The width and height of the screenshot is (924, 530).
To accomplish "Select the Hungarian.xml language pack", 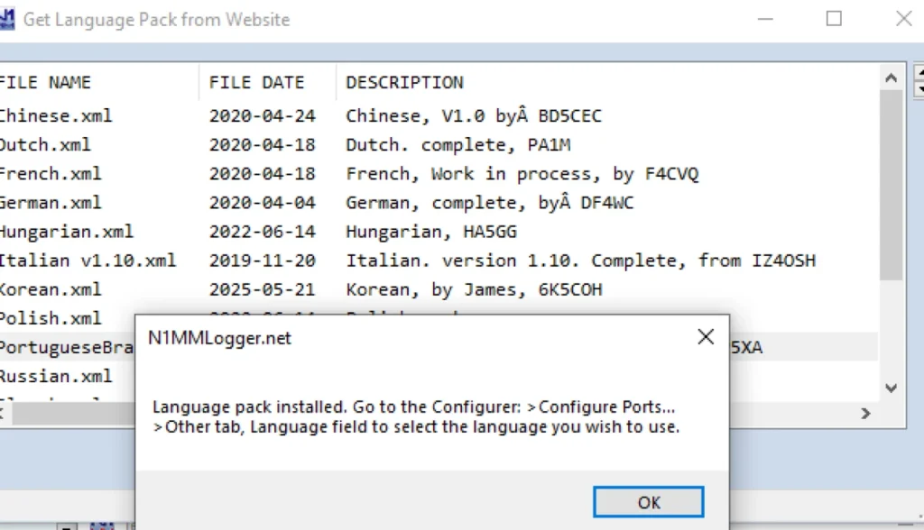I will click(x=67, y=232).
